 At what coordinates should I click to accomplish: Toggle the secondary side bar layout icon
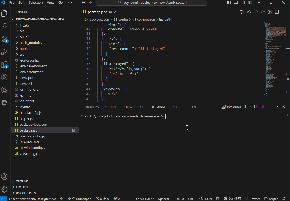(243, 3)
